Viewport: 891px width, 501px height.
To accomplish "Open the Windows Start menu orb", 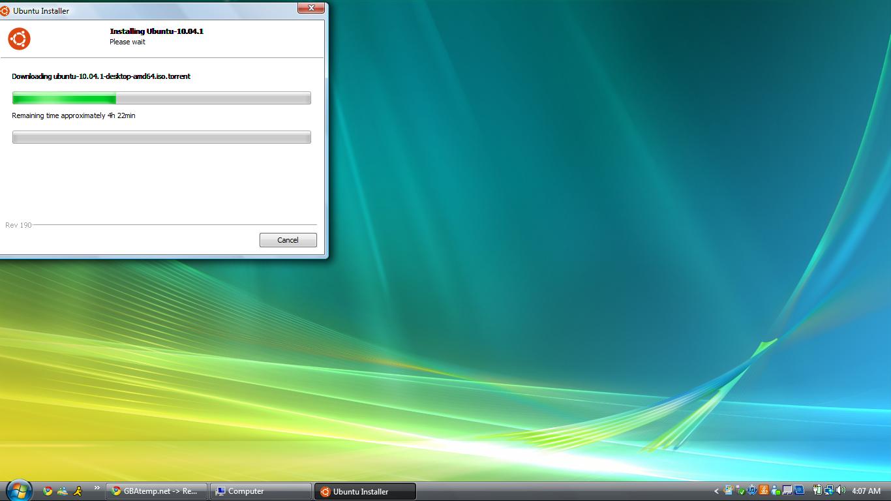I will 18,491.
